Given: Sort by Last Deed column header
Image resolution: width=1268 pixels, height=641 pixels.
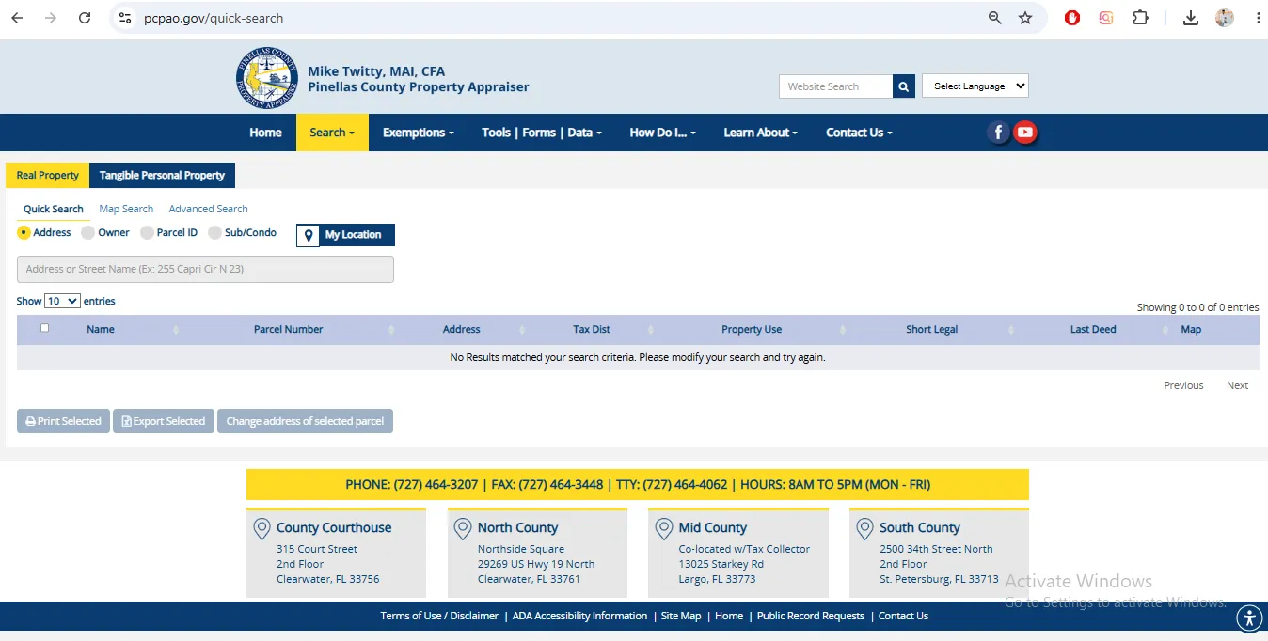Looking at the screenshot, I should [x=1093, y=330].
